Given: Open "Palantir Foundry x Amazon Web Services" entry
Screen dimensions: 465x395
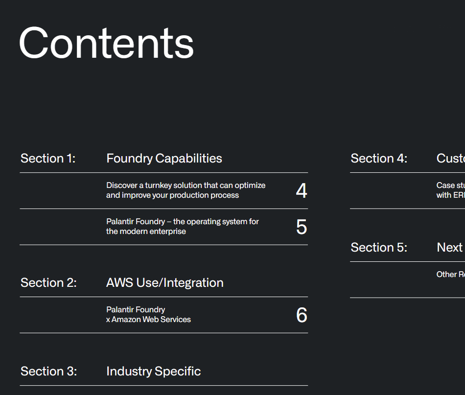Looking at the screenshot, I should 148,315.
